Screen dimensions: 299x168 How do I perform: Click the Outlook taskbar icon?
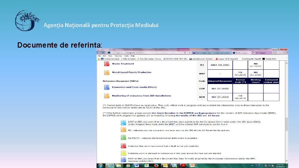pyautogui.click(x=165, y=166)
